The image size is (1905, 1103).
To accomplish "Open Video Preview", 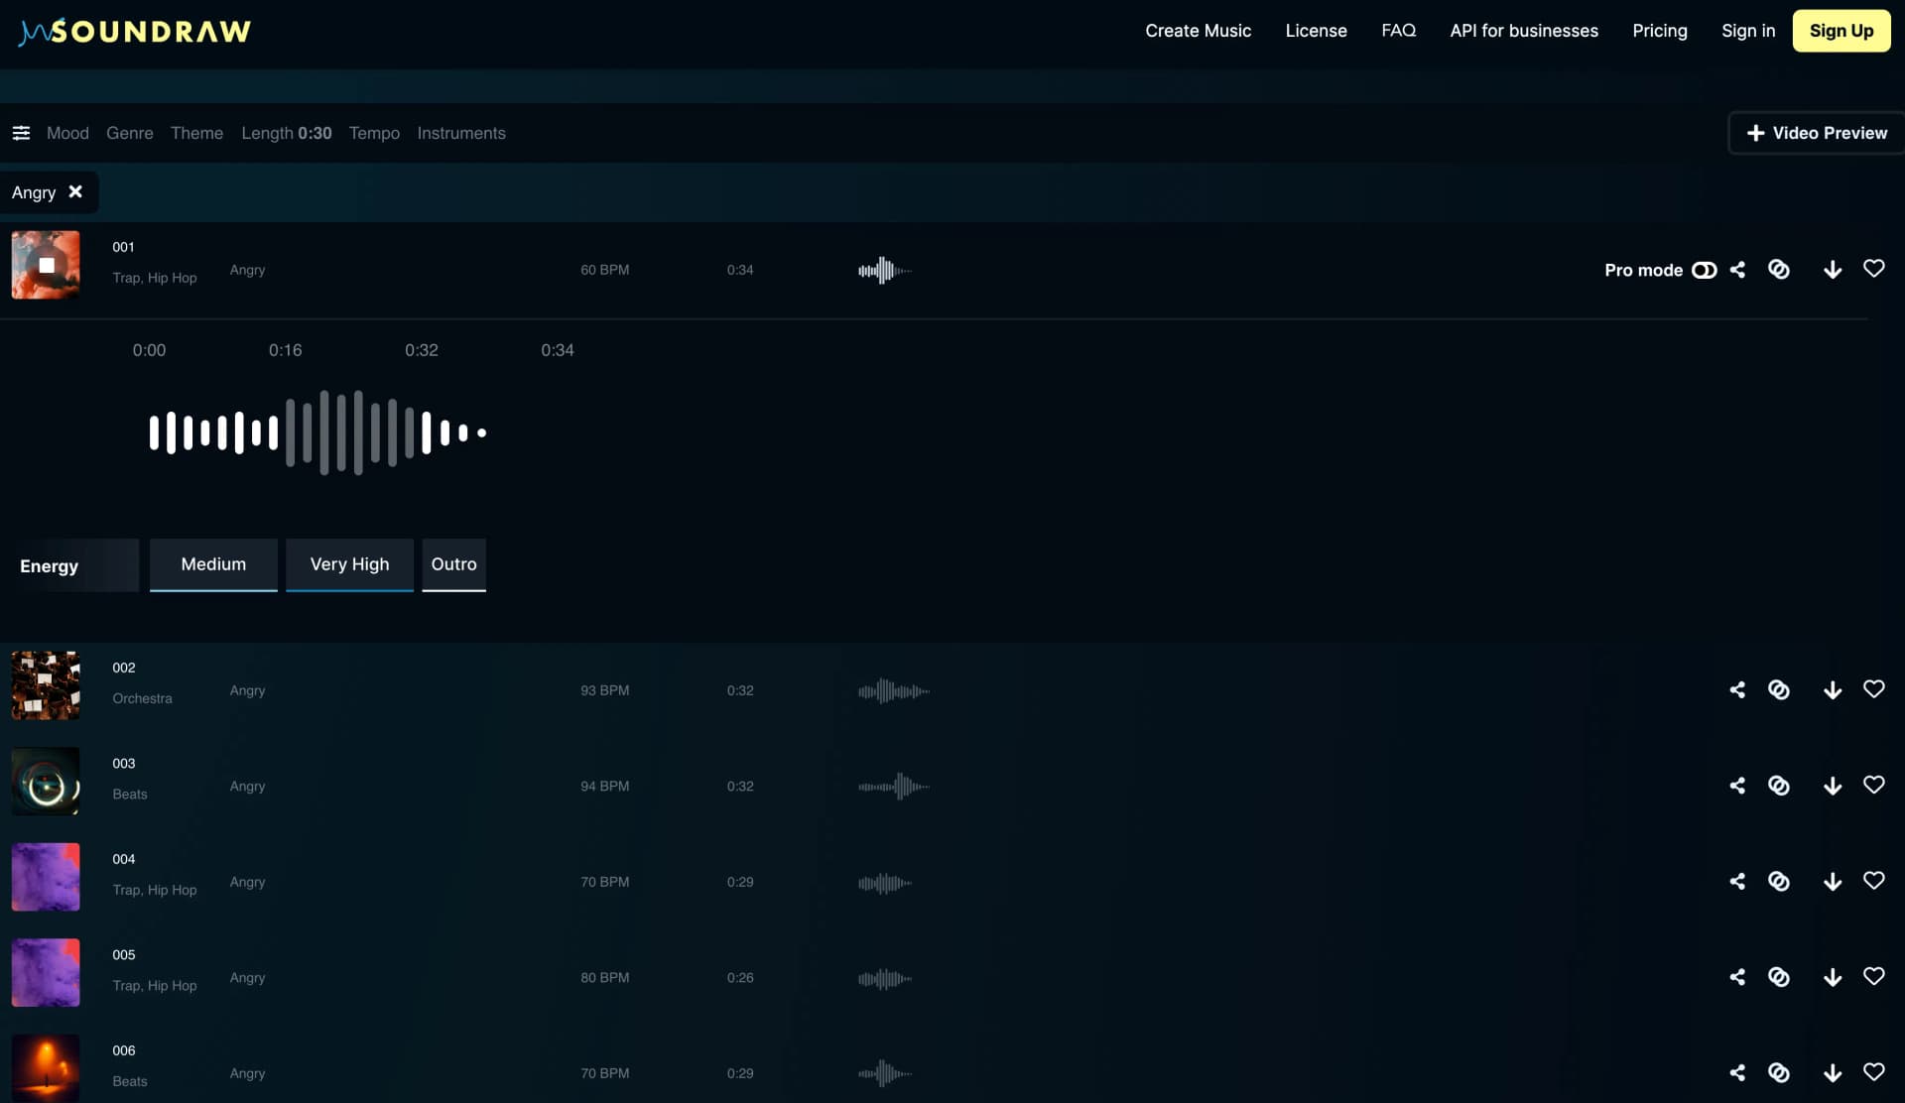I will coord(1817,132).
